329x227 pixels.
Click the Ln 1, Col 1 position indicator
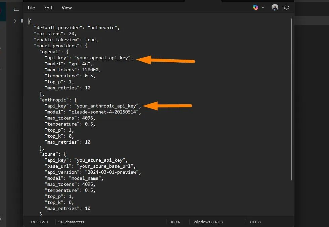click(40, 222)
